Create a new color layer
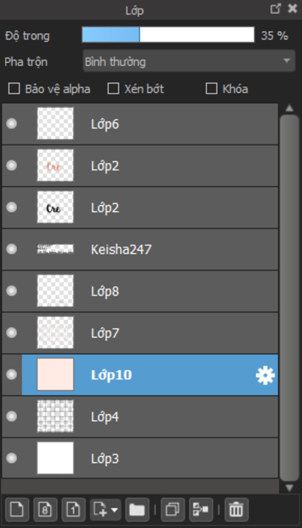The width and height of the screenshot is (302, 528). point(17,509)
